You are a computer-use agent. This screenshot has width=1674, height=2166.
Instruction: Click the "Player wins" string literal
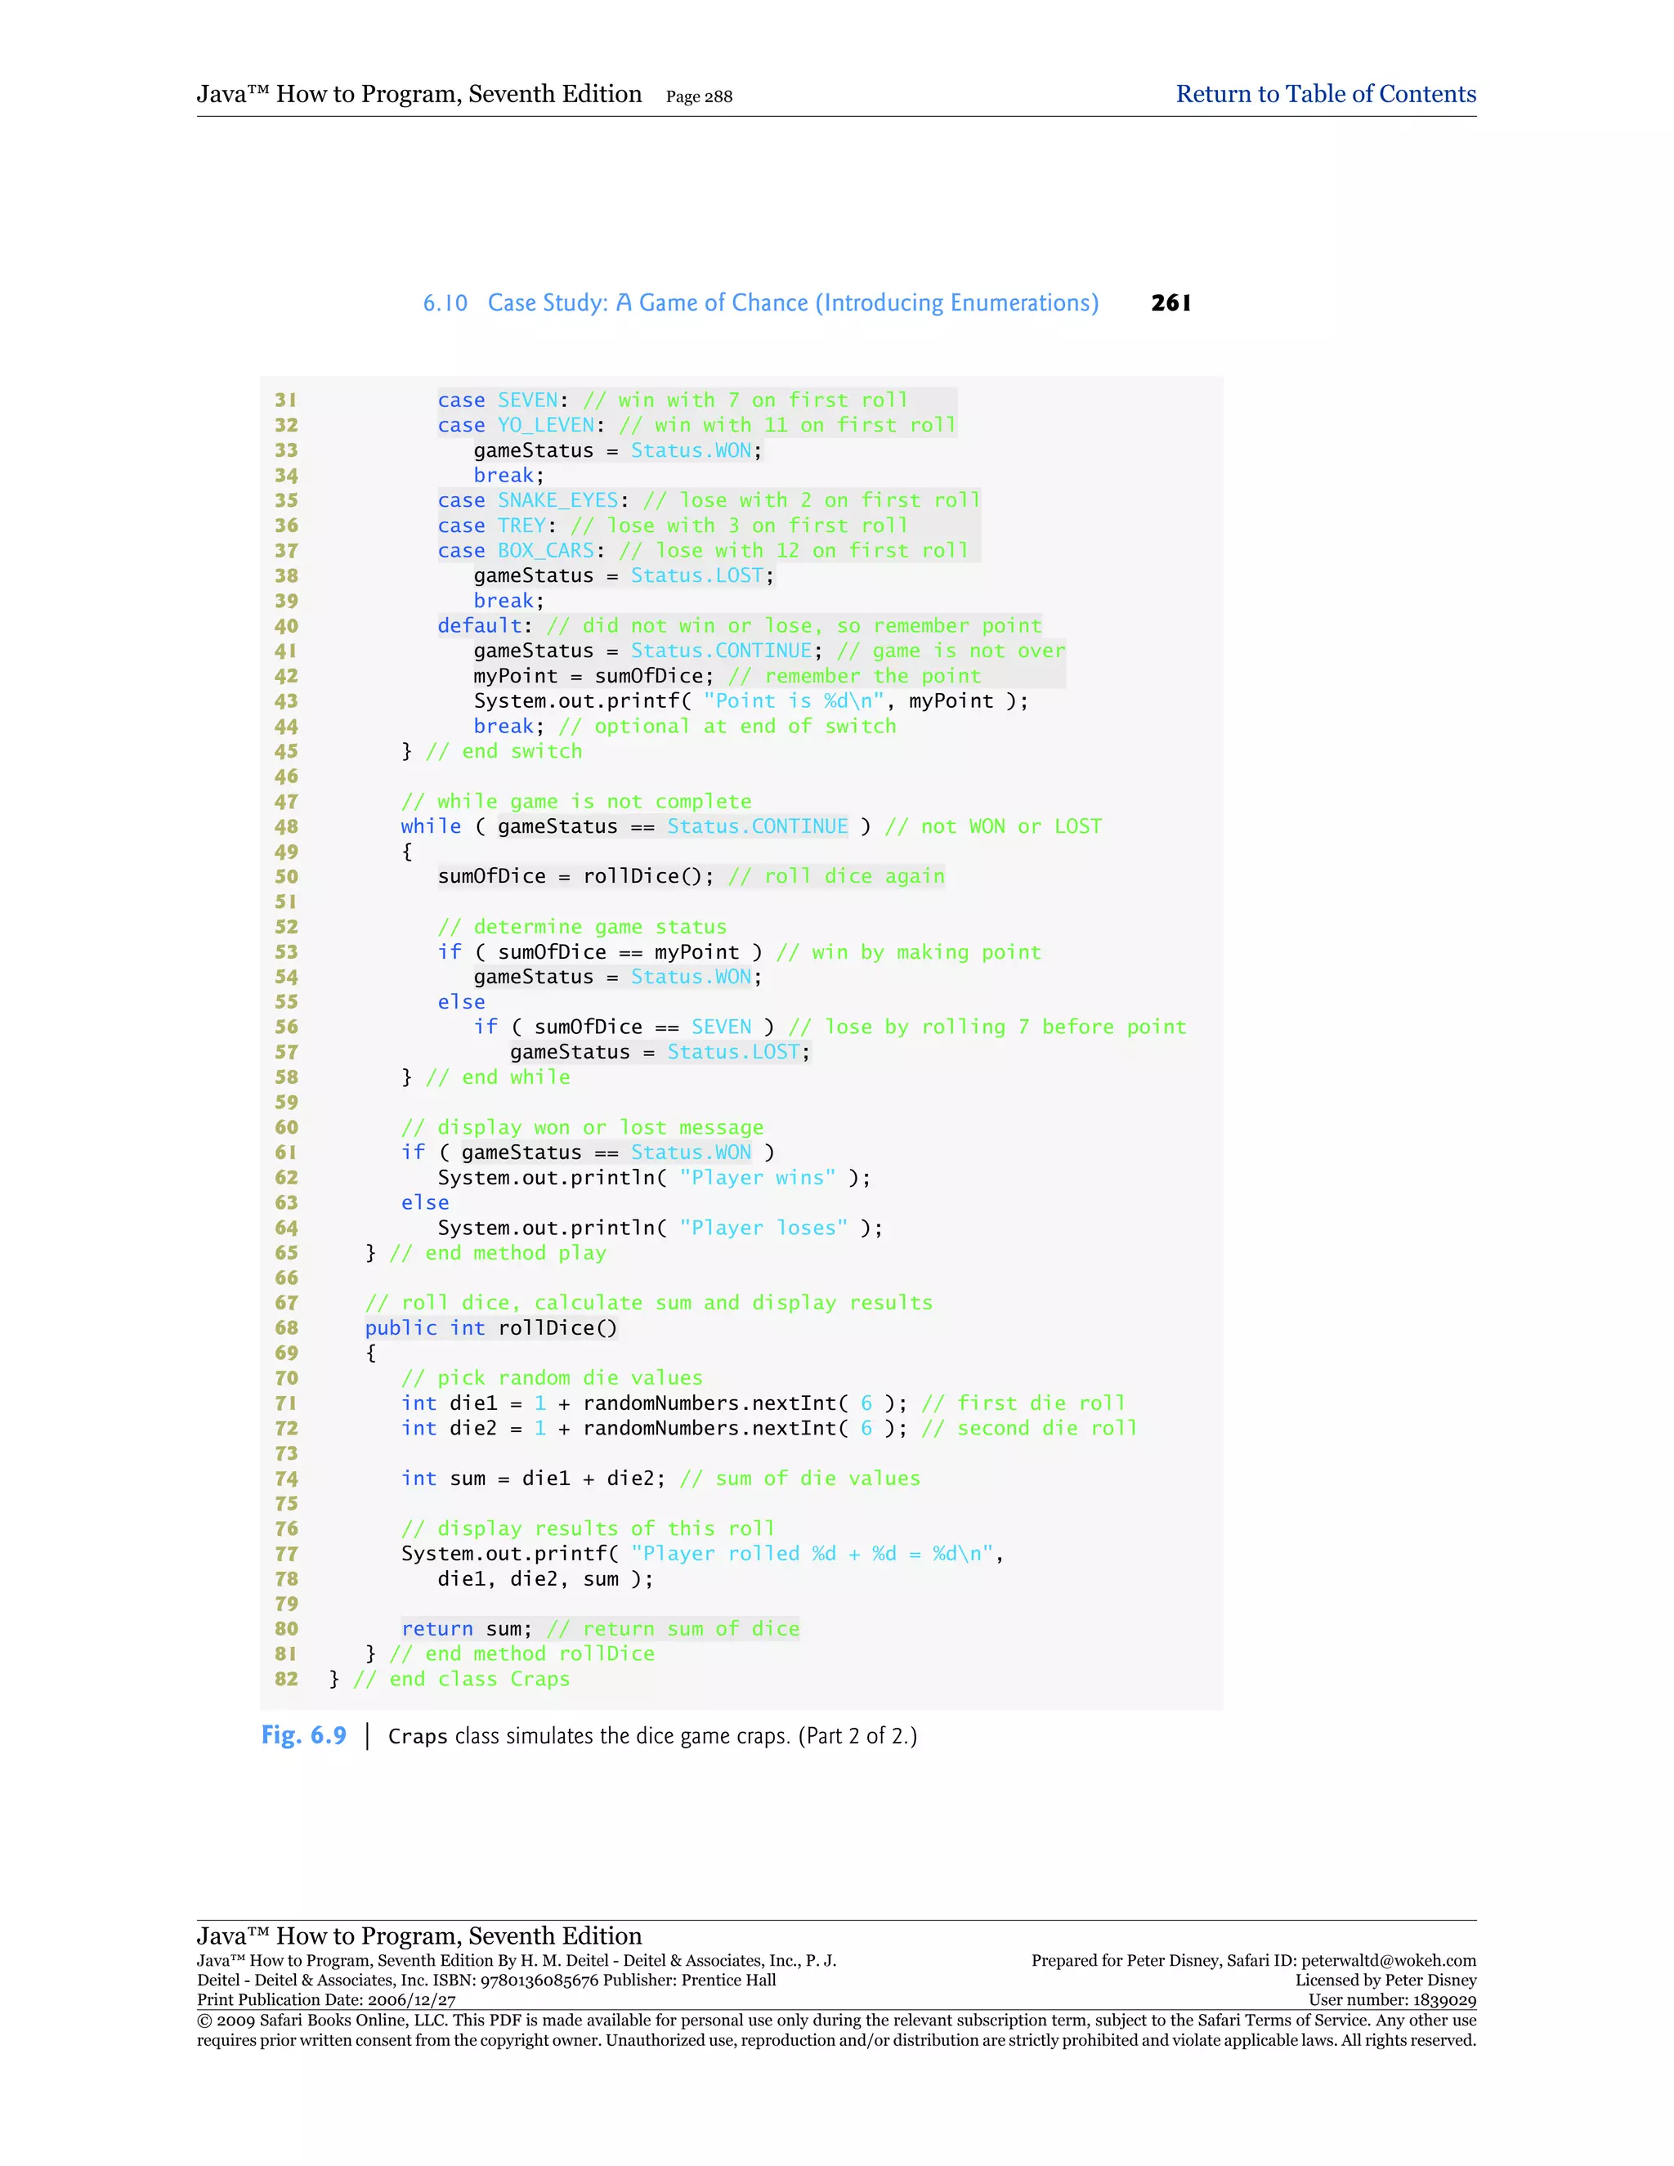pos(757,1177)
